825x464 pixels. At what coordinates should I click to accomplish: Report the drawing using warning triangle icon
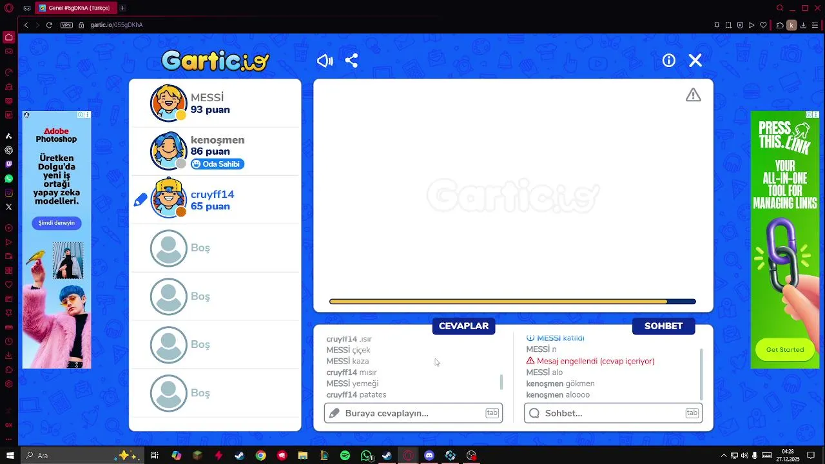pos(693,95)
